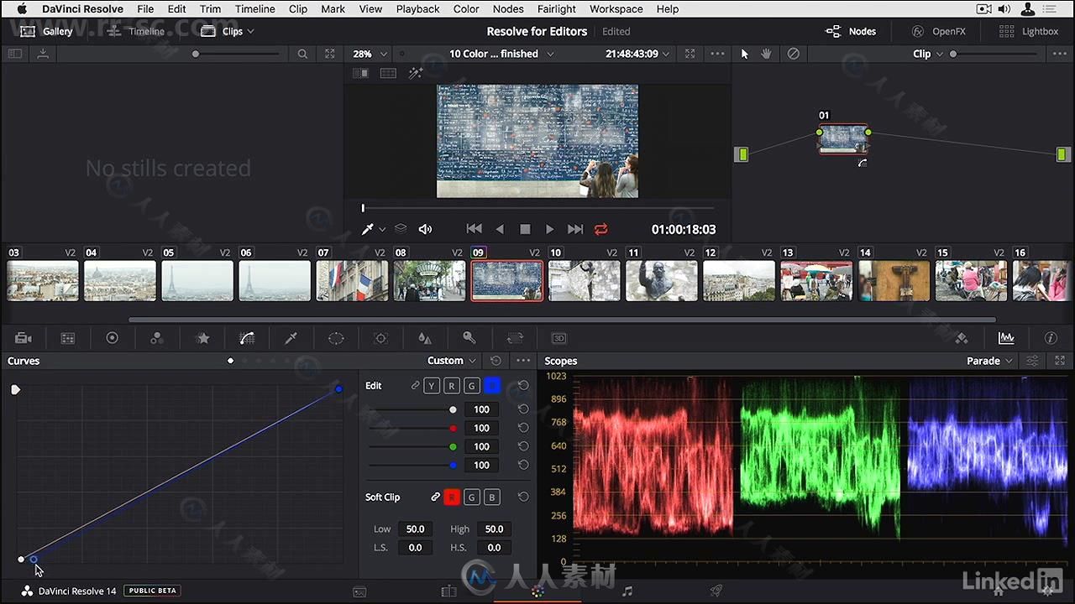
Task: Open the Information panel icon
Action: 1051,338
